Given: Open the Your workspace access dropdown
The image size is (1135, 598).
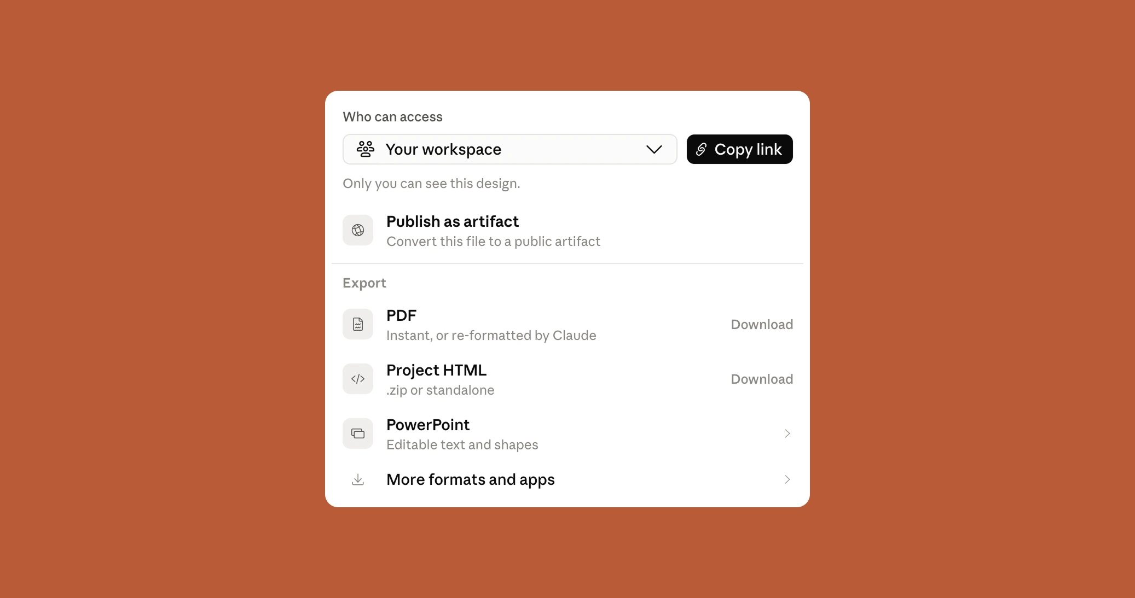Looking at the screenshot, I should point(510,149).
